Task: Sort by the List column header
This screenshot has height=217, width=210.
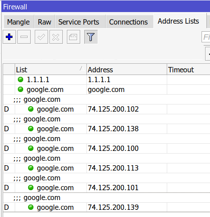Action: pyautogui.click(x=51, y=70)
